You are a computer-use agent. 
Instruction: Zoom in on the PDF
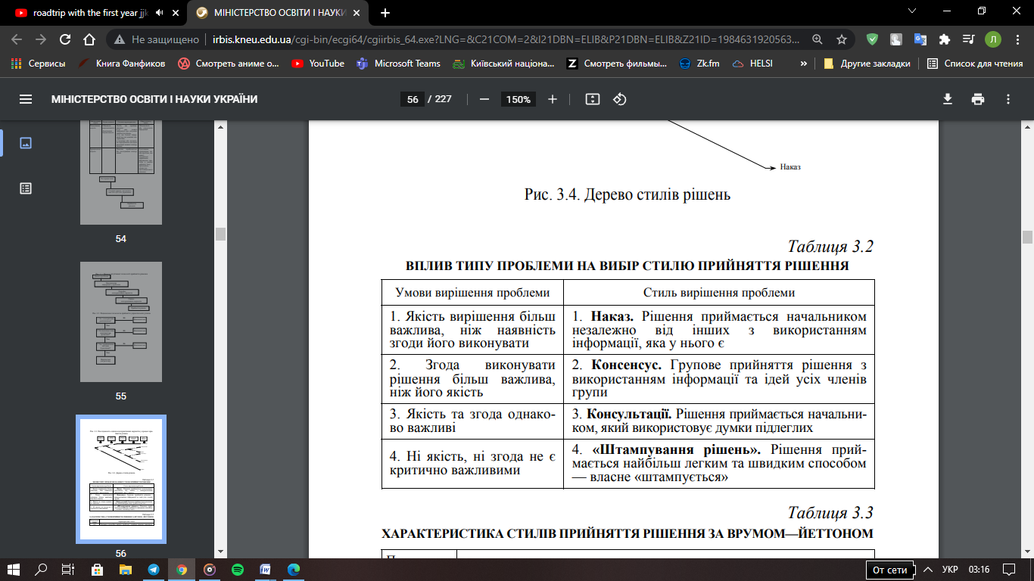[553, 99]
